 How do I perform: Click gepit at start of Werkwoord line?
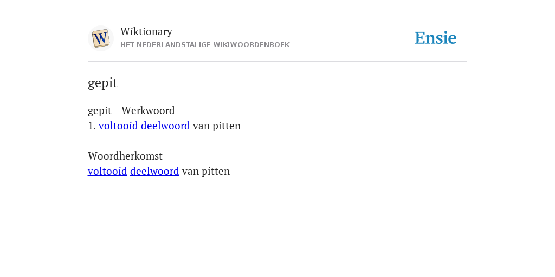coord(100,111)
